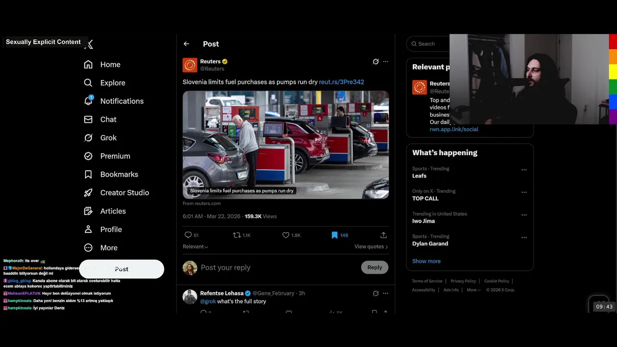Open more options on Refentse Lehasa reply
This screenshot has width=617, height=347.
click(x=386, y=293)
